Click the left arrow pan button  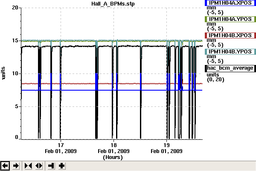(5, 166)
